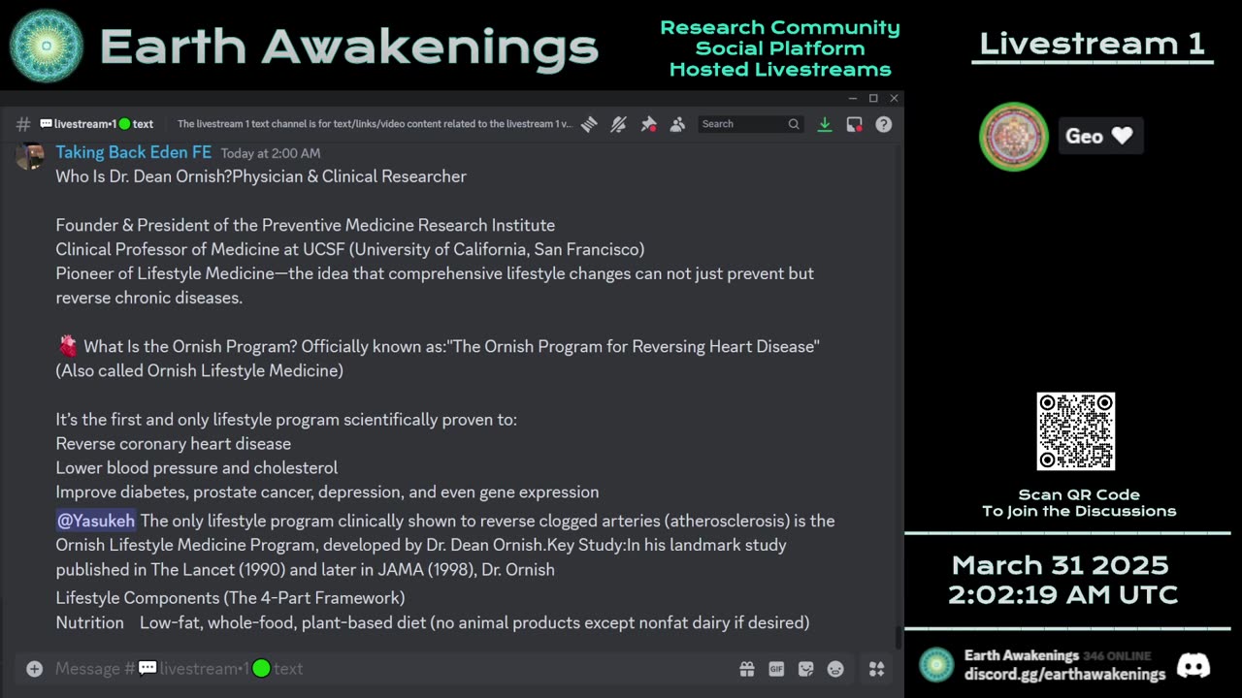Click the QR code image
The image size is (1242, 698).
[1076, 431]
